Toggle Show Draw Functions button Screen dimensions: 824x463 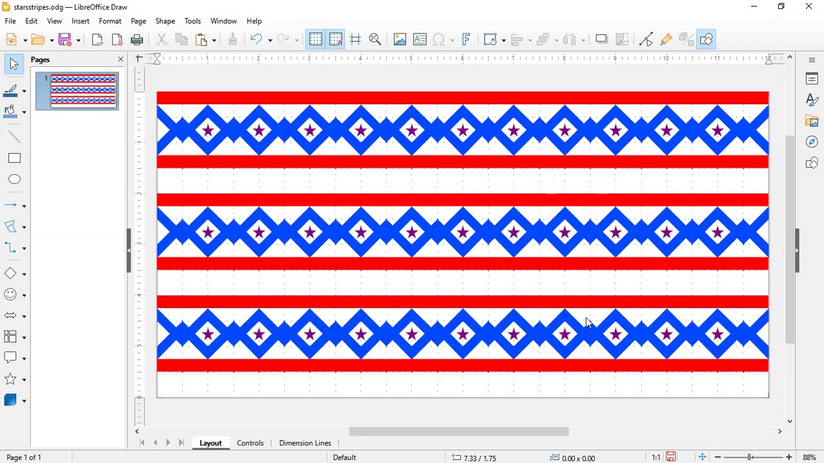pyautogui.click(x=706, y=40)
